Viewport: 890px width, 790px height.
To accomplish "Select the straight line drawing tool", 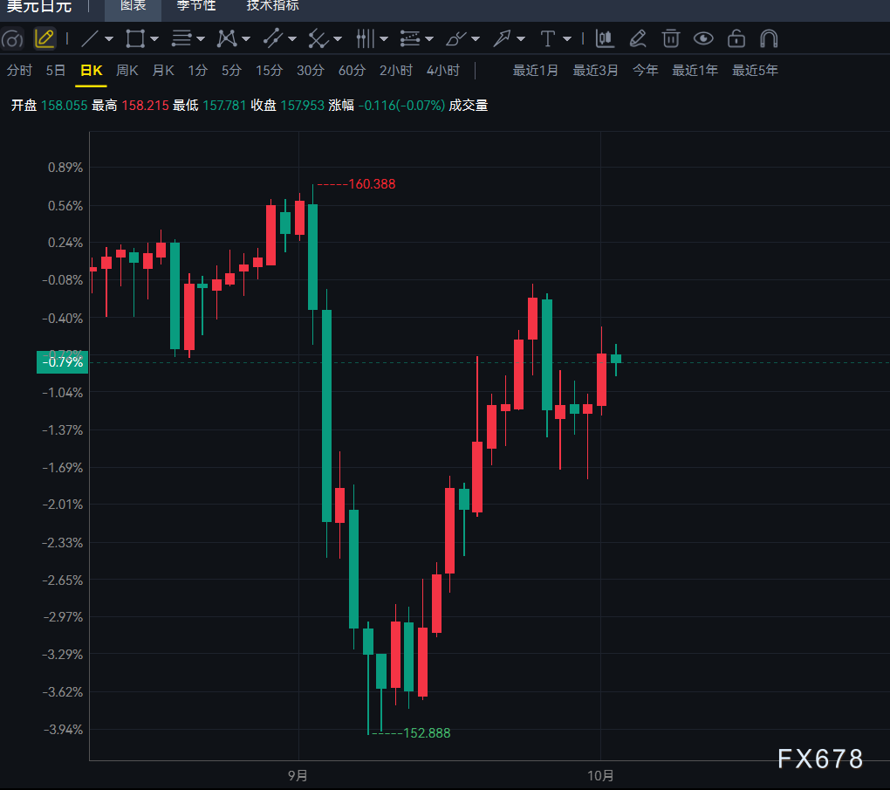I will pyautogui.click(x=90, y=38).
